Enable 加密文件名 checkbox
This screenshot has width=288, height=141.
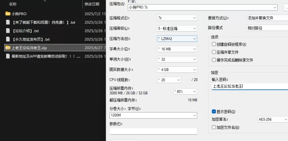pos(213,127)
